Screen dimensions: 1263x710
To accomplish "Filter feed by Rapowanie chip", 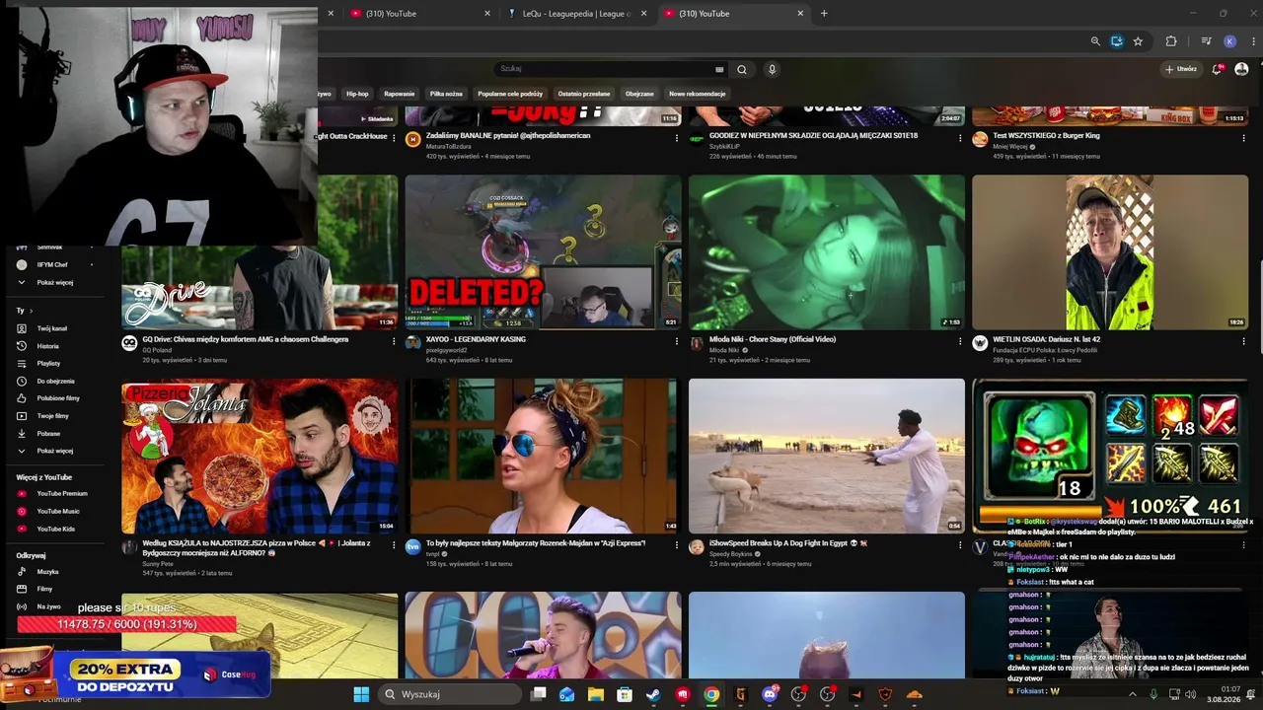I will click(399, 94).
